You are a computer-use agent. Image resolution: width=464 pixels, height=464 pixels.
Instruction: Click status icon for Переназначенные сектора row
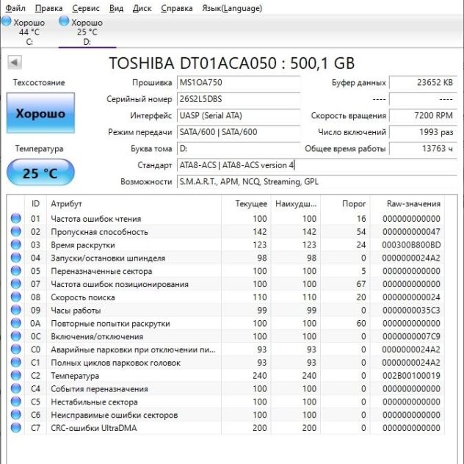[x=16, y=271]
